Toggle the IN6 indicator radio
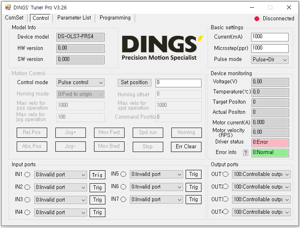 123,187
